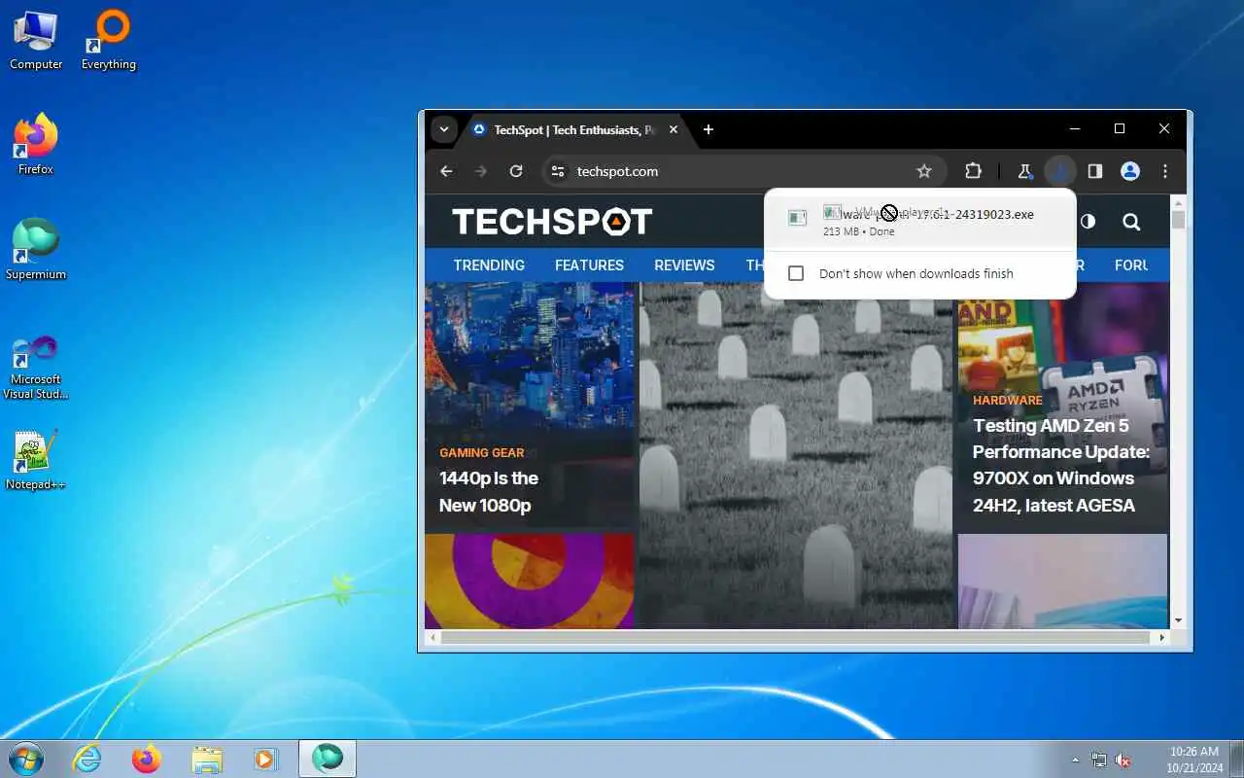Open the Windows Start menu
The width and height of the screenshot is (1244, 778).
[x=26, y=759]
